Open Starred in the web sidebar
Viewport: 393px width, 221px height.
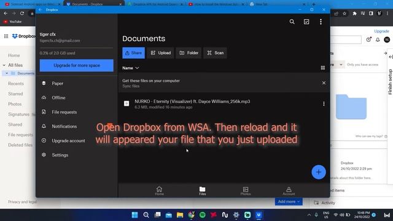[15, 94]
